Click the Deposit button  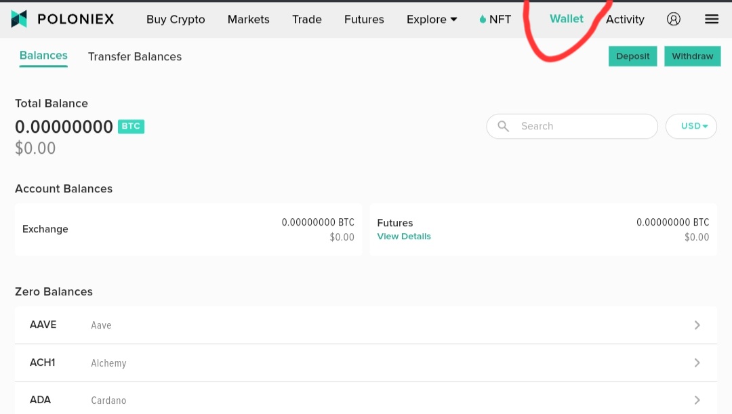pyautogui.click(x=632, y=56)
